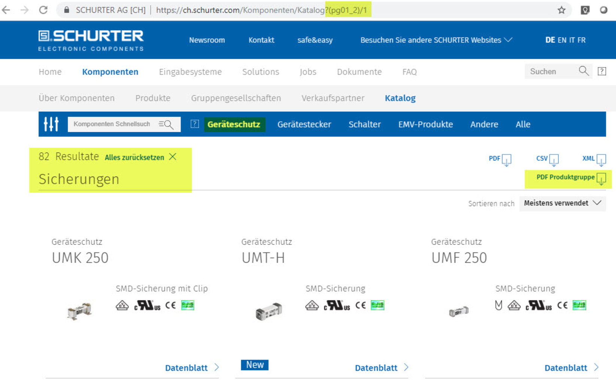Reload the page with refresh icon
This screenshot has height=389, width=616.
(43, 10)
